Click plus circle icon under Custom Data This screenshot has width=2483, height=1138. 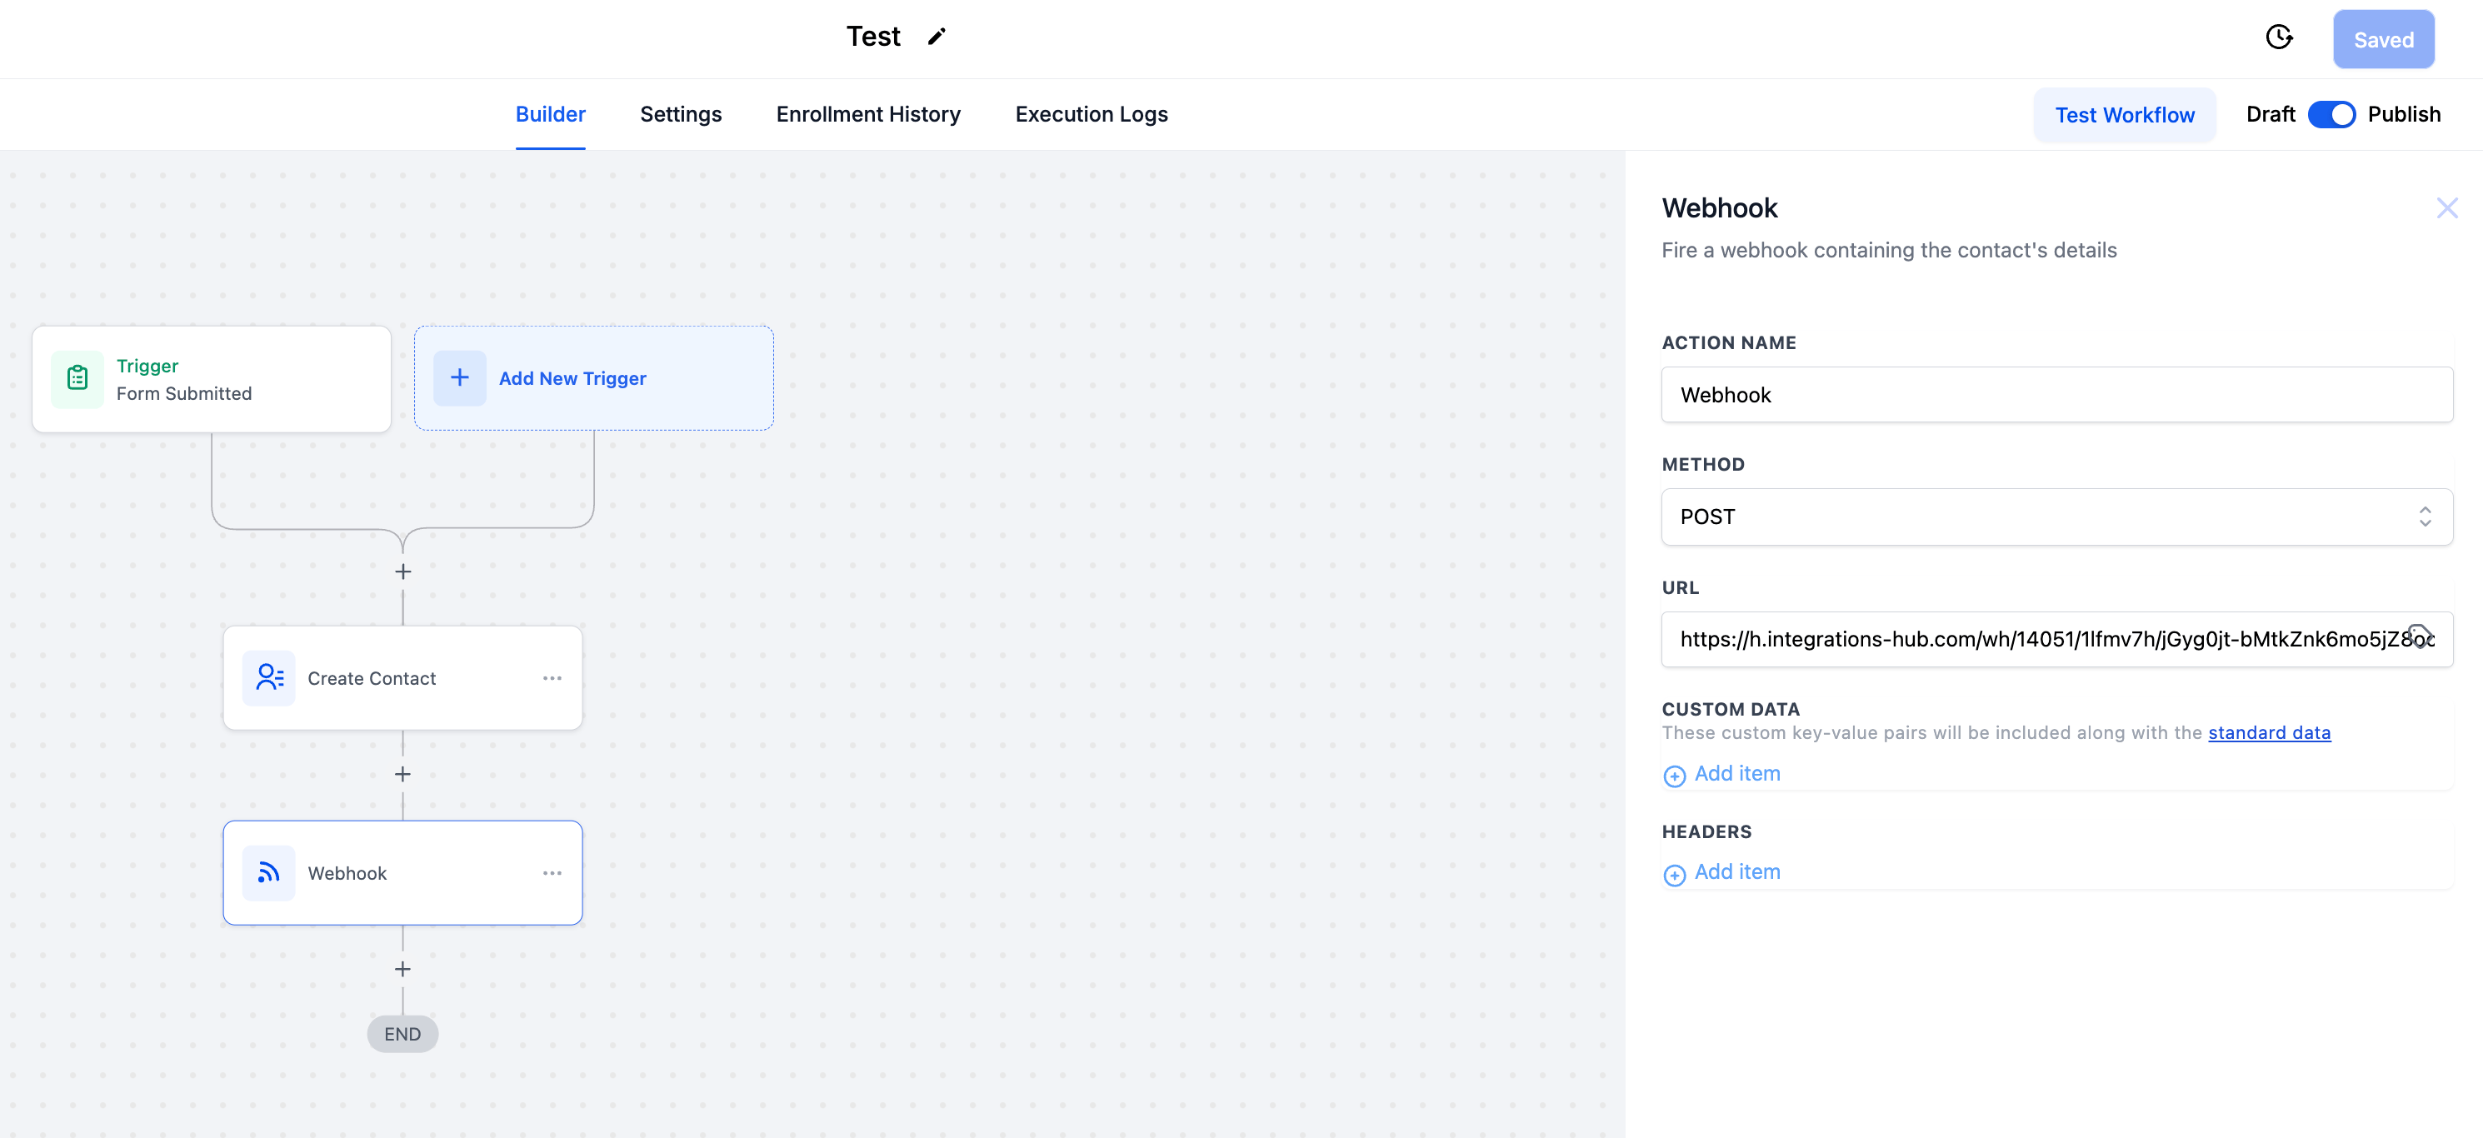coord(1674,776)
